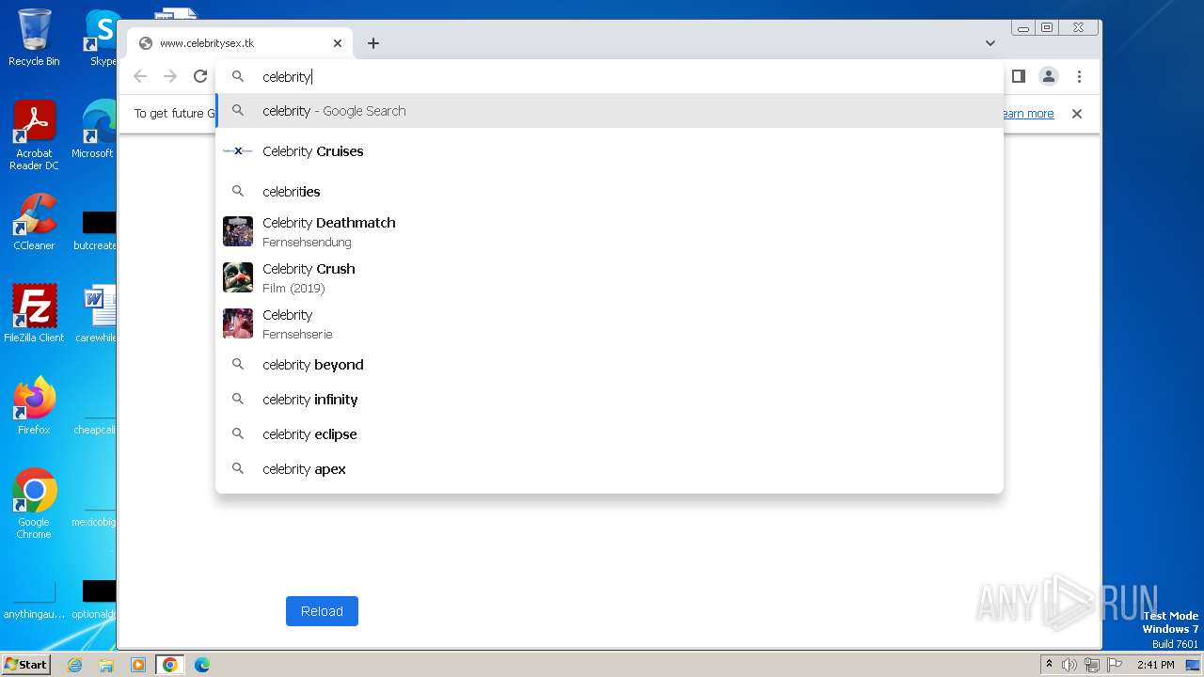Open a new tab with the plus button
This screenshot has height=677, width=1204.
[x=373, y=43]
